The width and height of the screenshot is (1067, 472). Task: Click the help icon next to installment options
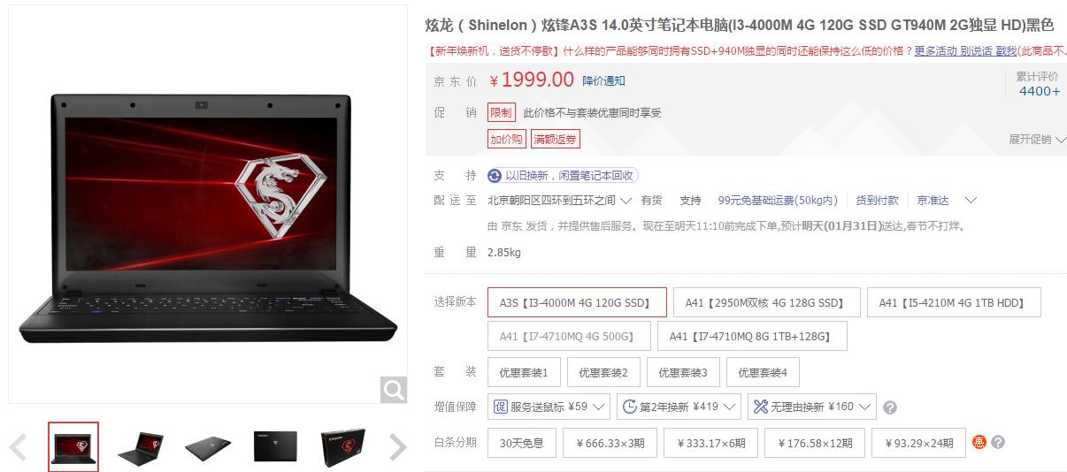tap(997, 442)
